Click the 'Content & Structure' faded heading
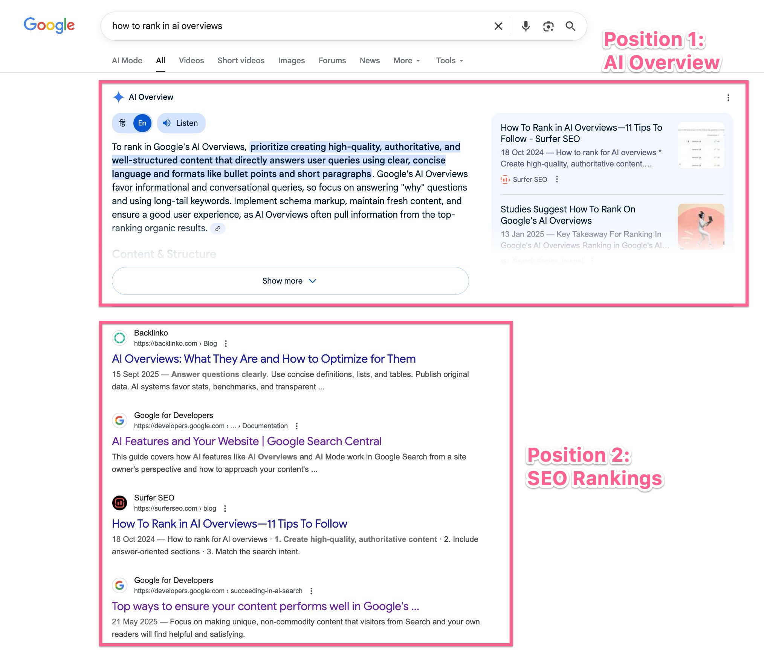The height and width of the screenshot is (650, 764). click(x=164, y=254)
